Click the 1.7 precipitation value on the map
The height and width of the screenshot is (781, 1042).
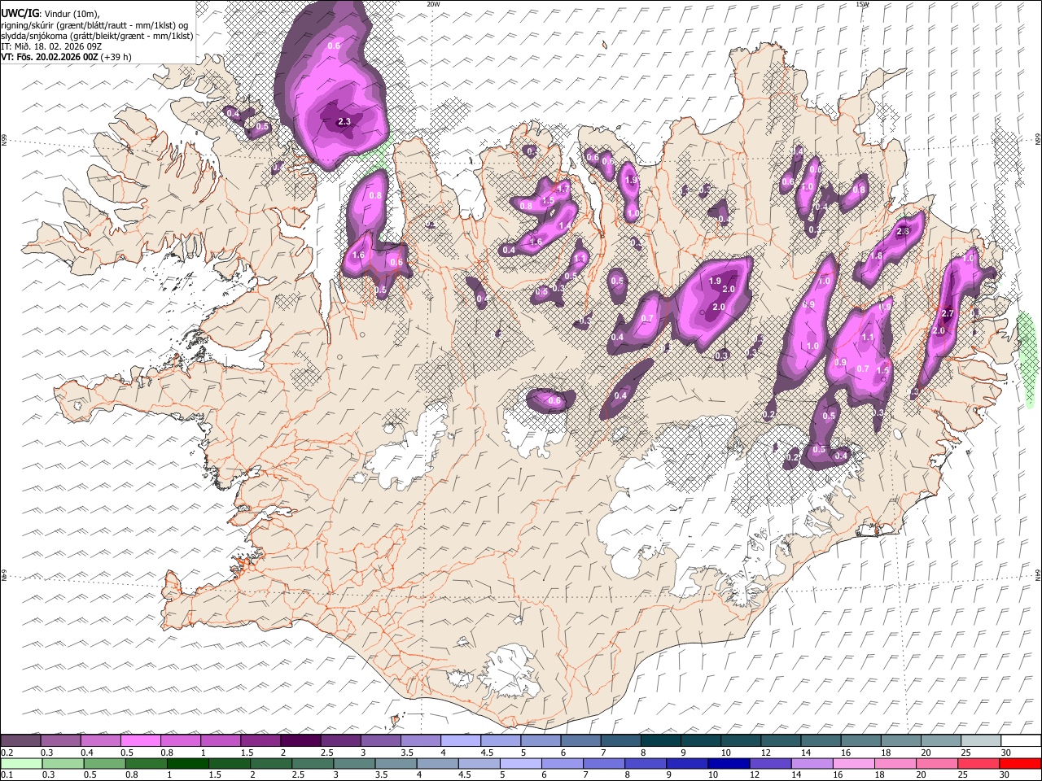pos(563,189)
